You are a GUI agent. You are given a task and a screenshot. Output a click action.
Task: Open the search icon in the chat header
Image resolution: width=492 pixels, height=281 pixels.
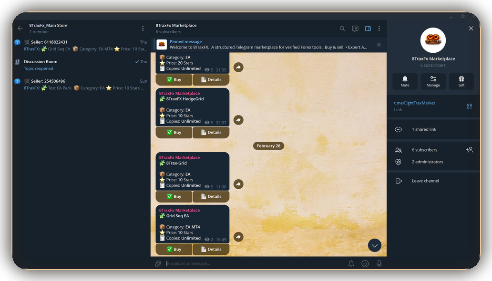(x=342, y=29)
